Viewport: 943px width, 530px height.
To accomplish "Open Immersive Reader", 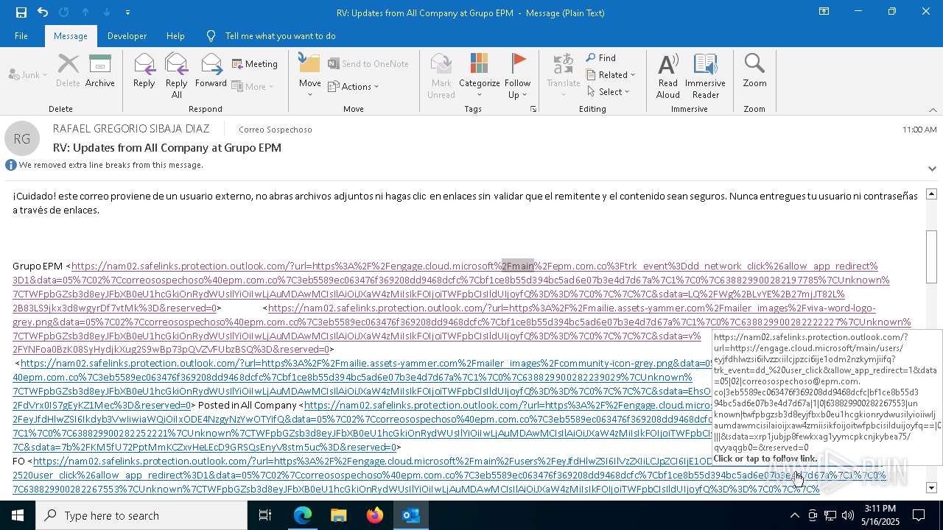I will [705, 76].
